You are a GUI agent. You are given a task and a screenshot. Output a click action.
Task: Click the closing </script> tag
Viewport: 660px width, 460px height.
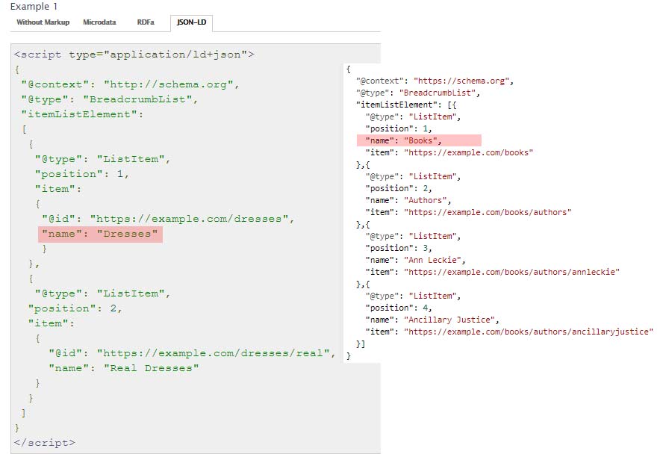click(45, 442)
